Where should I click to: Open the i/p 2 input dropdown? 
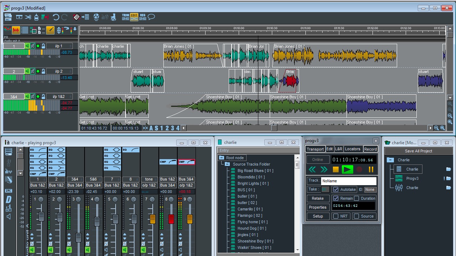pyautogui.click(x=59, y=71)
